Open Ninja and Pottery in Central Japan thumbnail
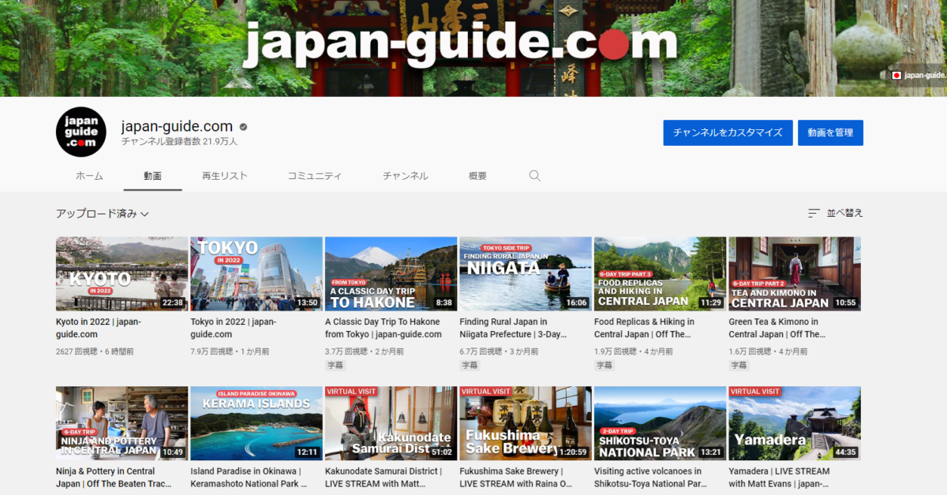 coord(122,423)
